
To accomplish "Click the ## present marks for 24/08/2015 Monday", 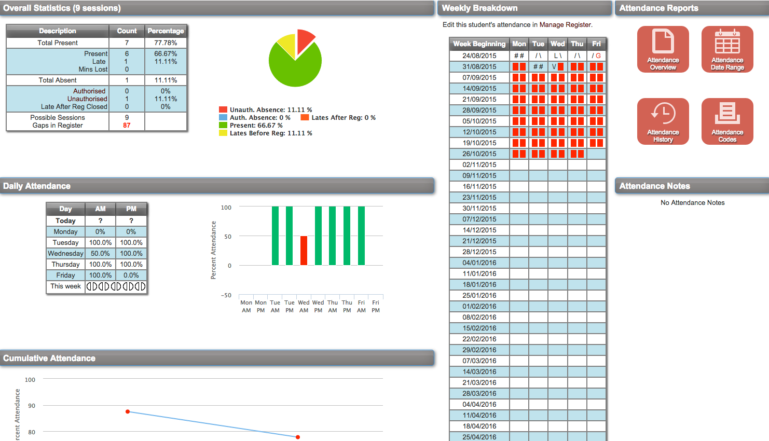I will pos(519,54).
